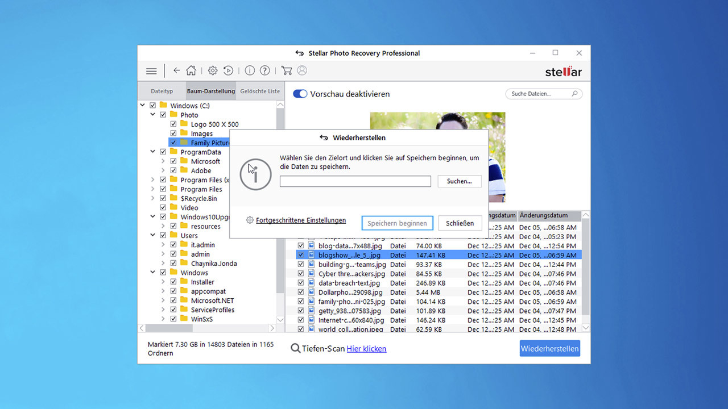
Task: Click the stellar logo
Action: coord(563,71)
